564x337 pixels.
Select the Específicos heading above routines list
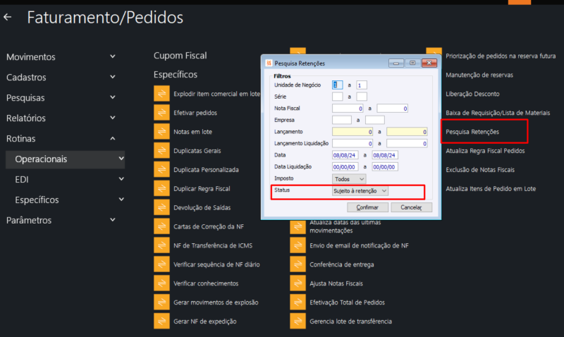point(175,75)
